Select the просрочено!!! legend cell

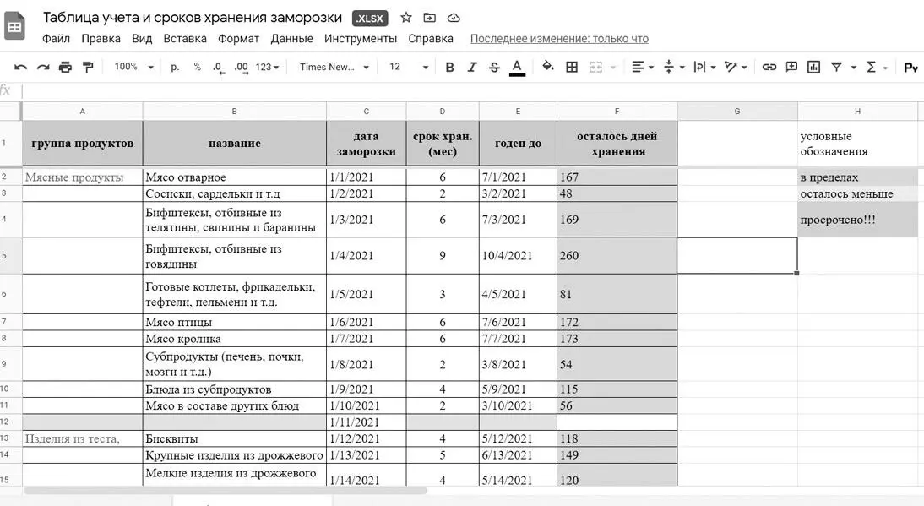[x=857, y=220]
